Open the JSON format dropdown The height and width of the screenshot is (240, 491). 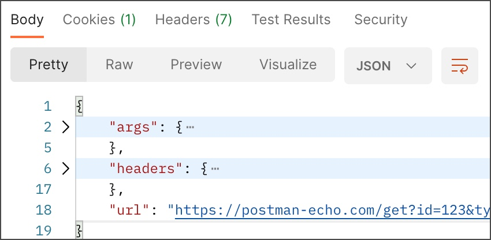pyautogui.click(x=388, y=66)
